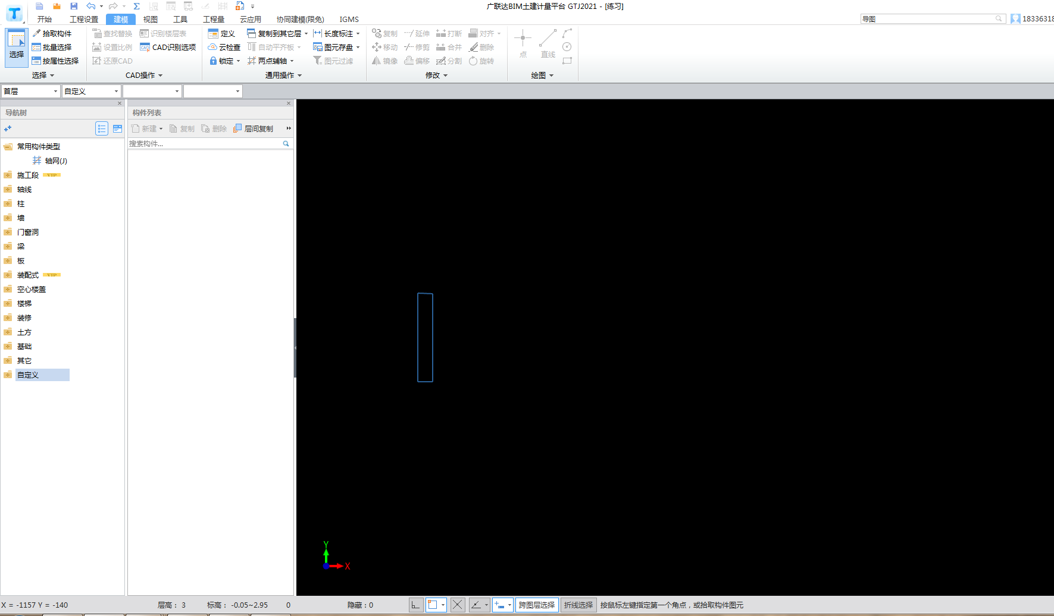Expand the 修改 group dropdown

pos(445,76)
